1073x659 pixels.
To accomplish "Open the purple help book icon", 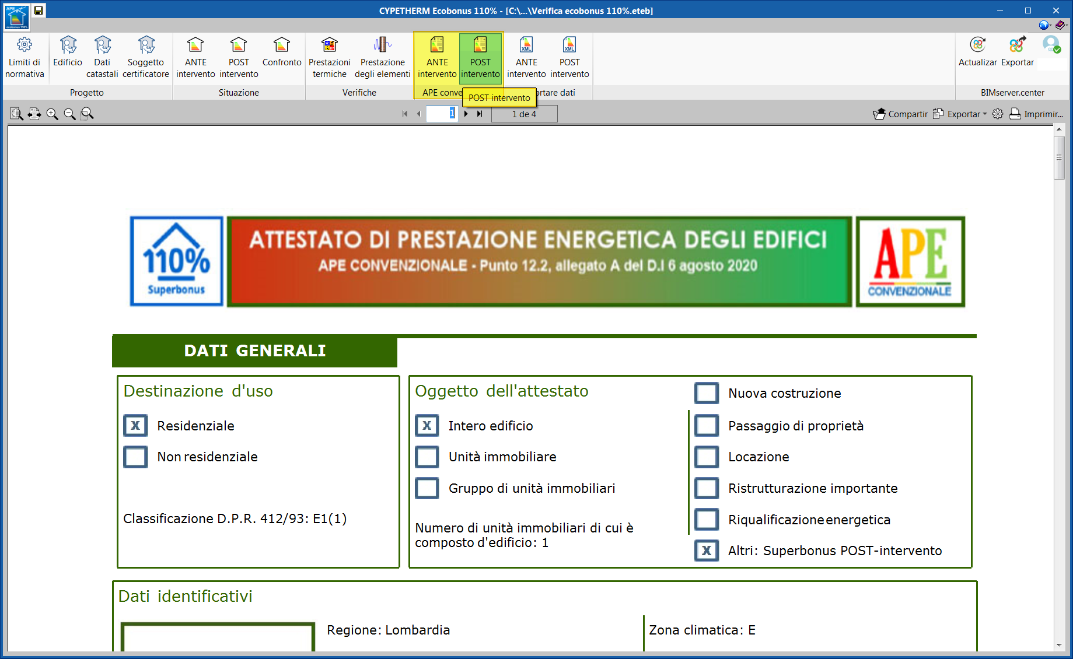I will 1060,25.
